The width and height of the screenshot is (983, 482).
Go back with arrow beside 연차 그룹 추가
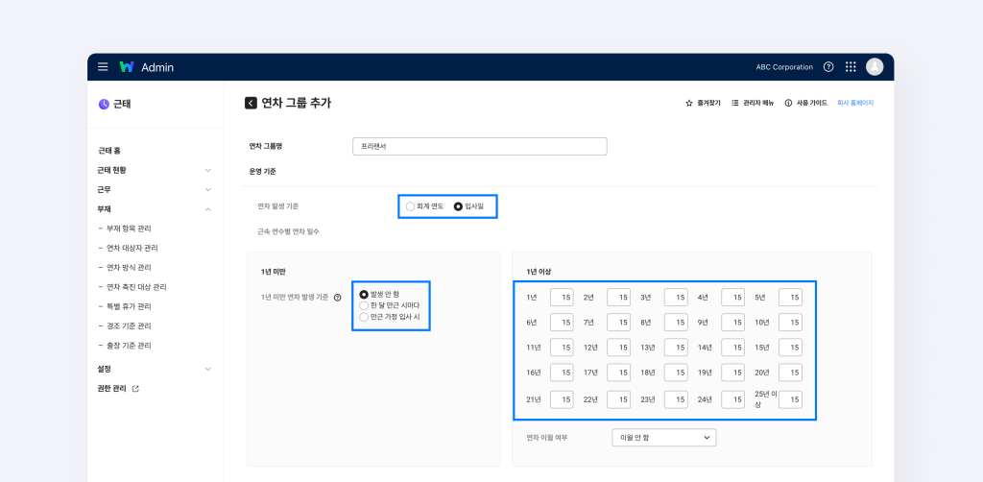click(251, 103)
